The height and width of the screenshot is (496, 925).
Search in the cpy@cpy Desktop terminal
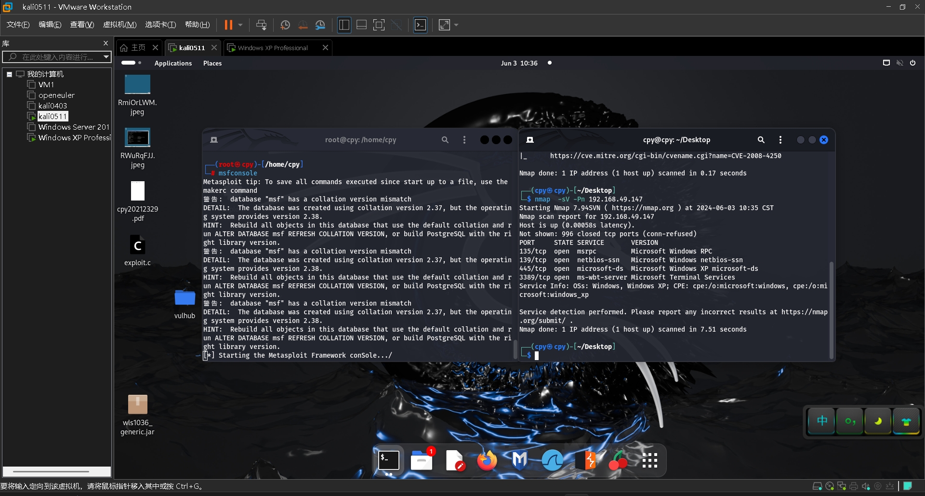pyautogui.click(x=761, y=140)
